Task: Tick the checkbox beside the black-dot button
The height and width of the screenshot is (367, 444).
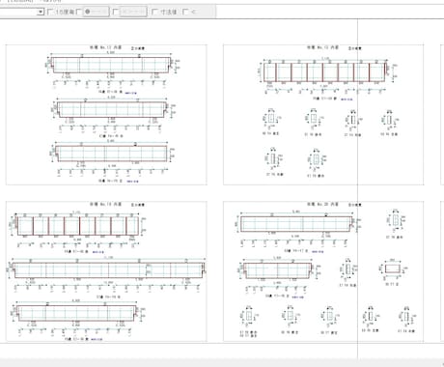Action: tap(79, 12)
